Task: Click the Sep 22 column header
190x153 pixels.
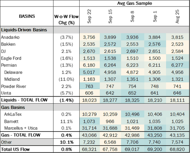Action: [89, 16]
